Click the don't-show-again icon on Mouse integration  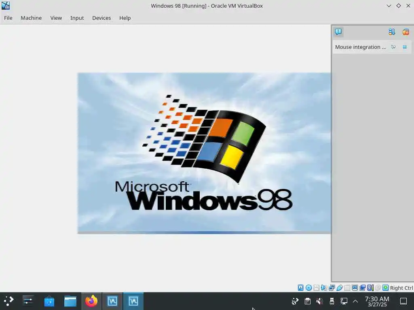pos(393,47)
